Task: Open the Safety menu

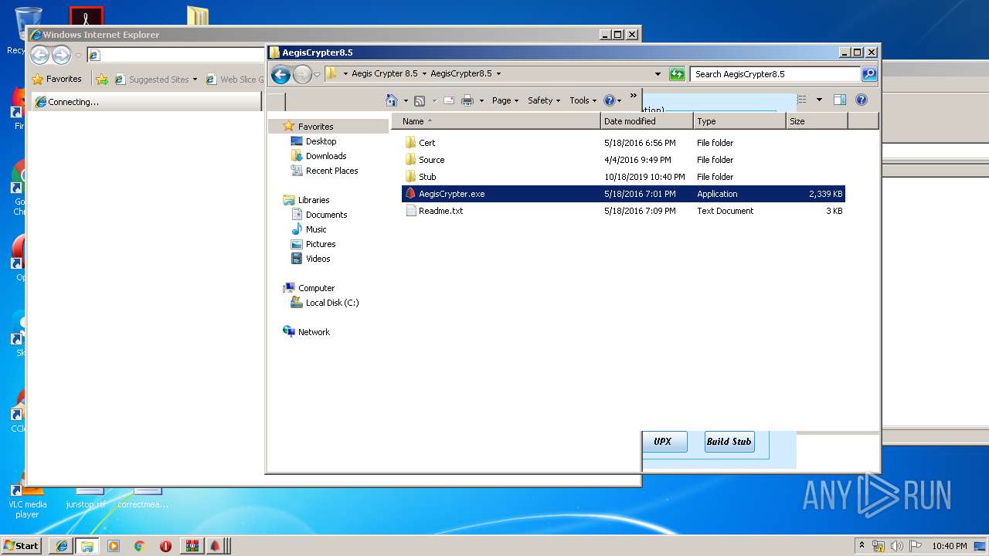Action: point(544,100)
